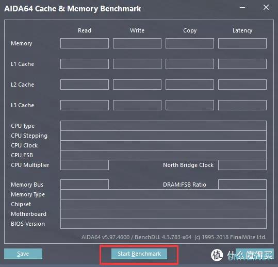The image size is (278, 267).
Task: Select the L3 Cache Read result box
Action: coord(85,105)
